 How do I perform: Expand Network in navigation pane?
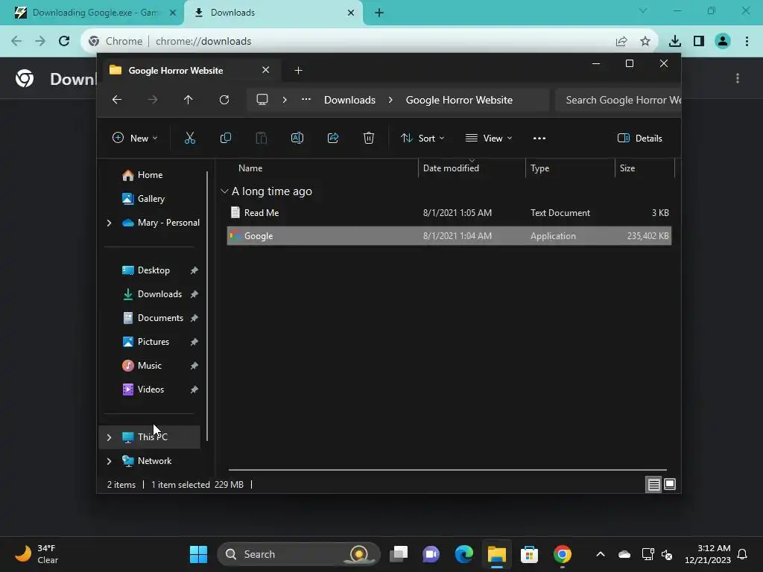[x=109, y=461]
